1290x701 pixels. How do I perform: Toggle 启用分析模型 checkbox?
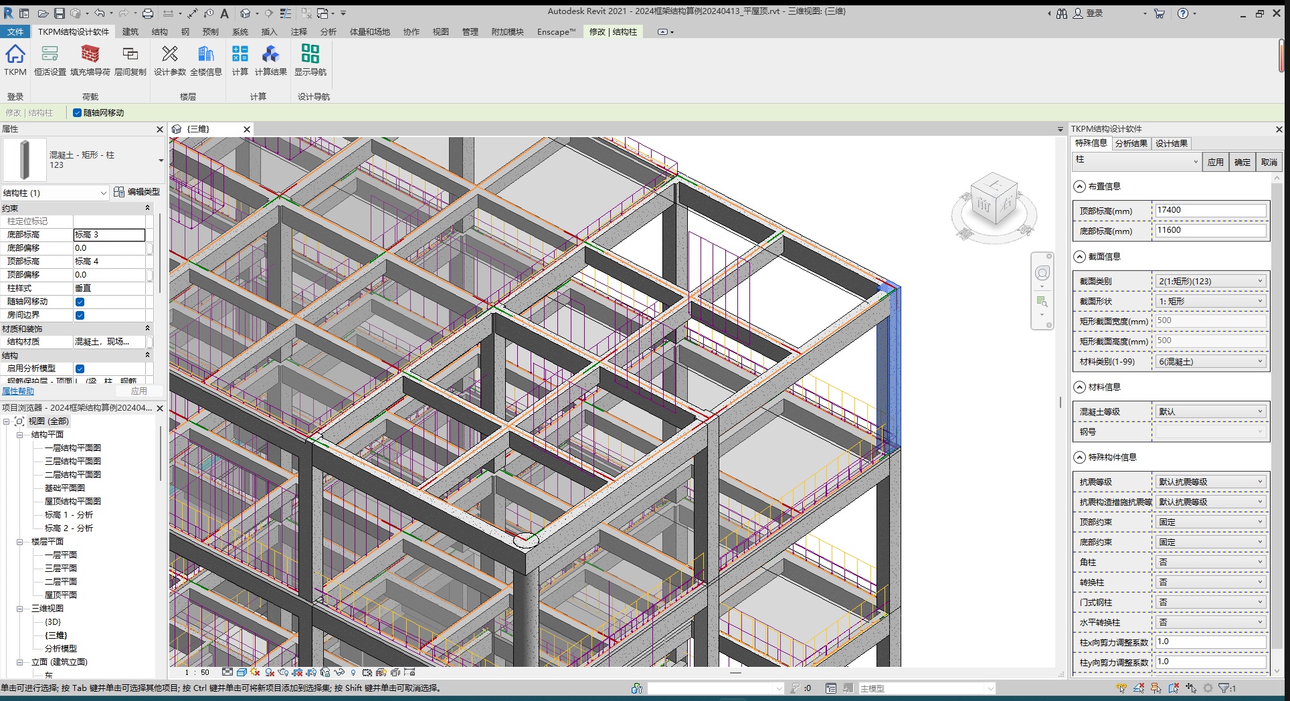pos(80,369)
